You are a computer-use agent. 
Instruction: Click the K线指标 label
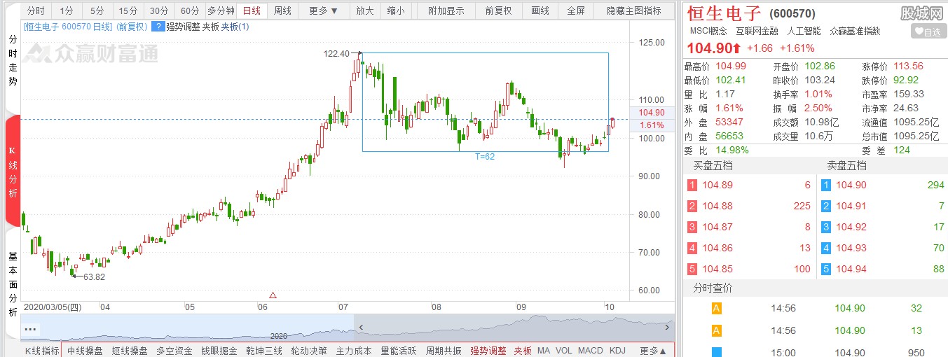(x=43, y=351)
